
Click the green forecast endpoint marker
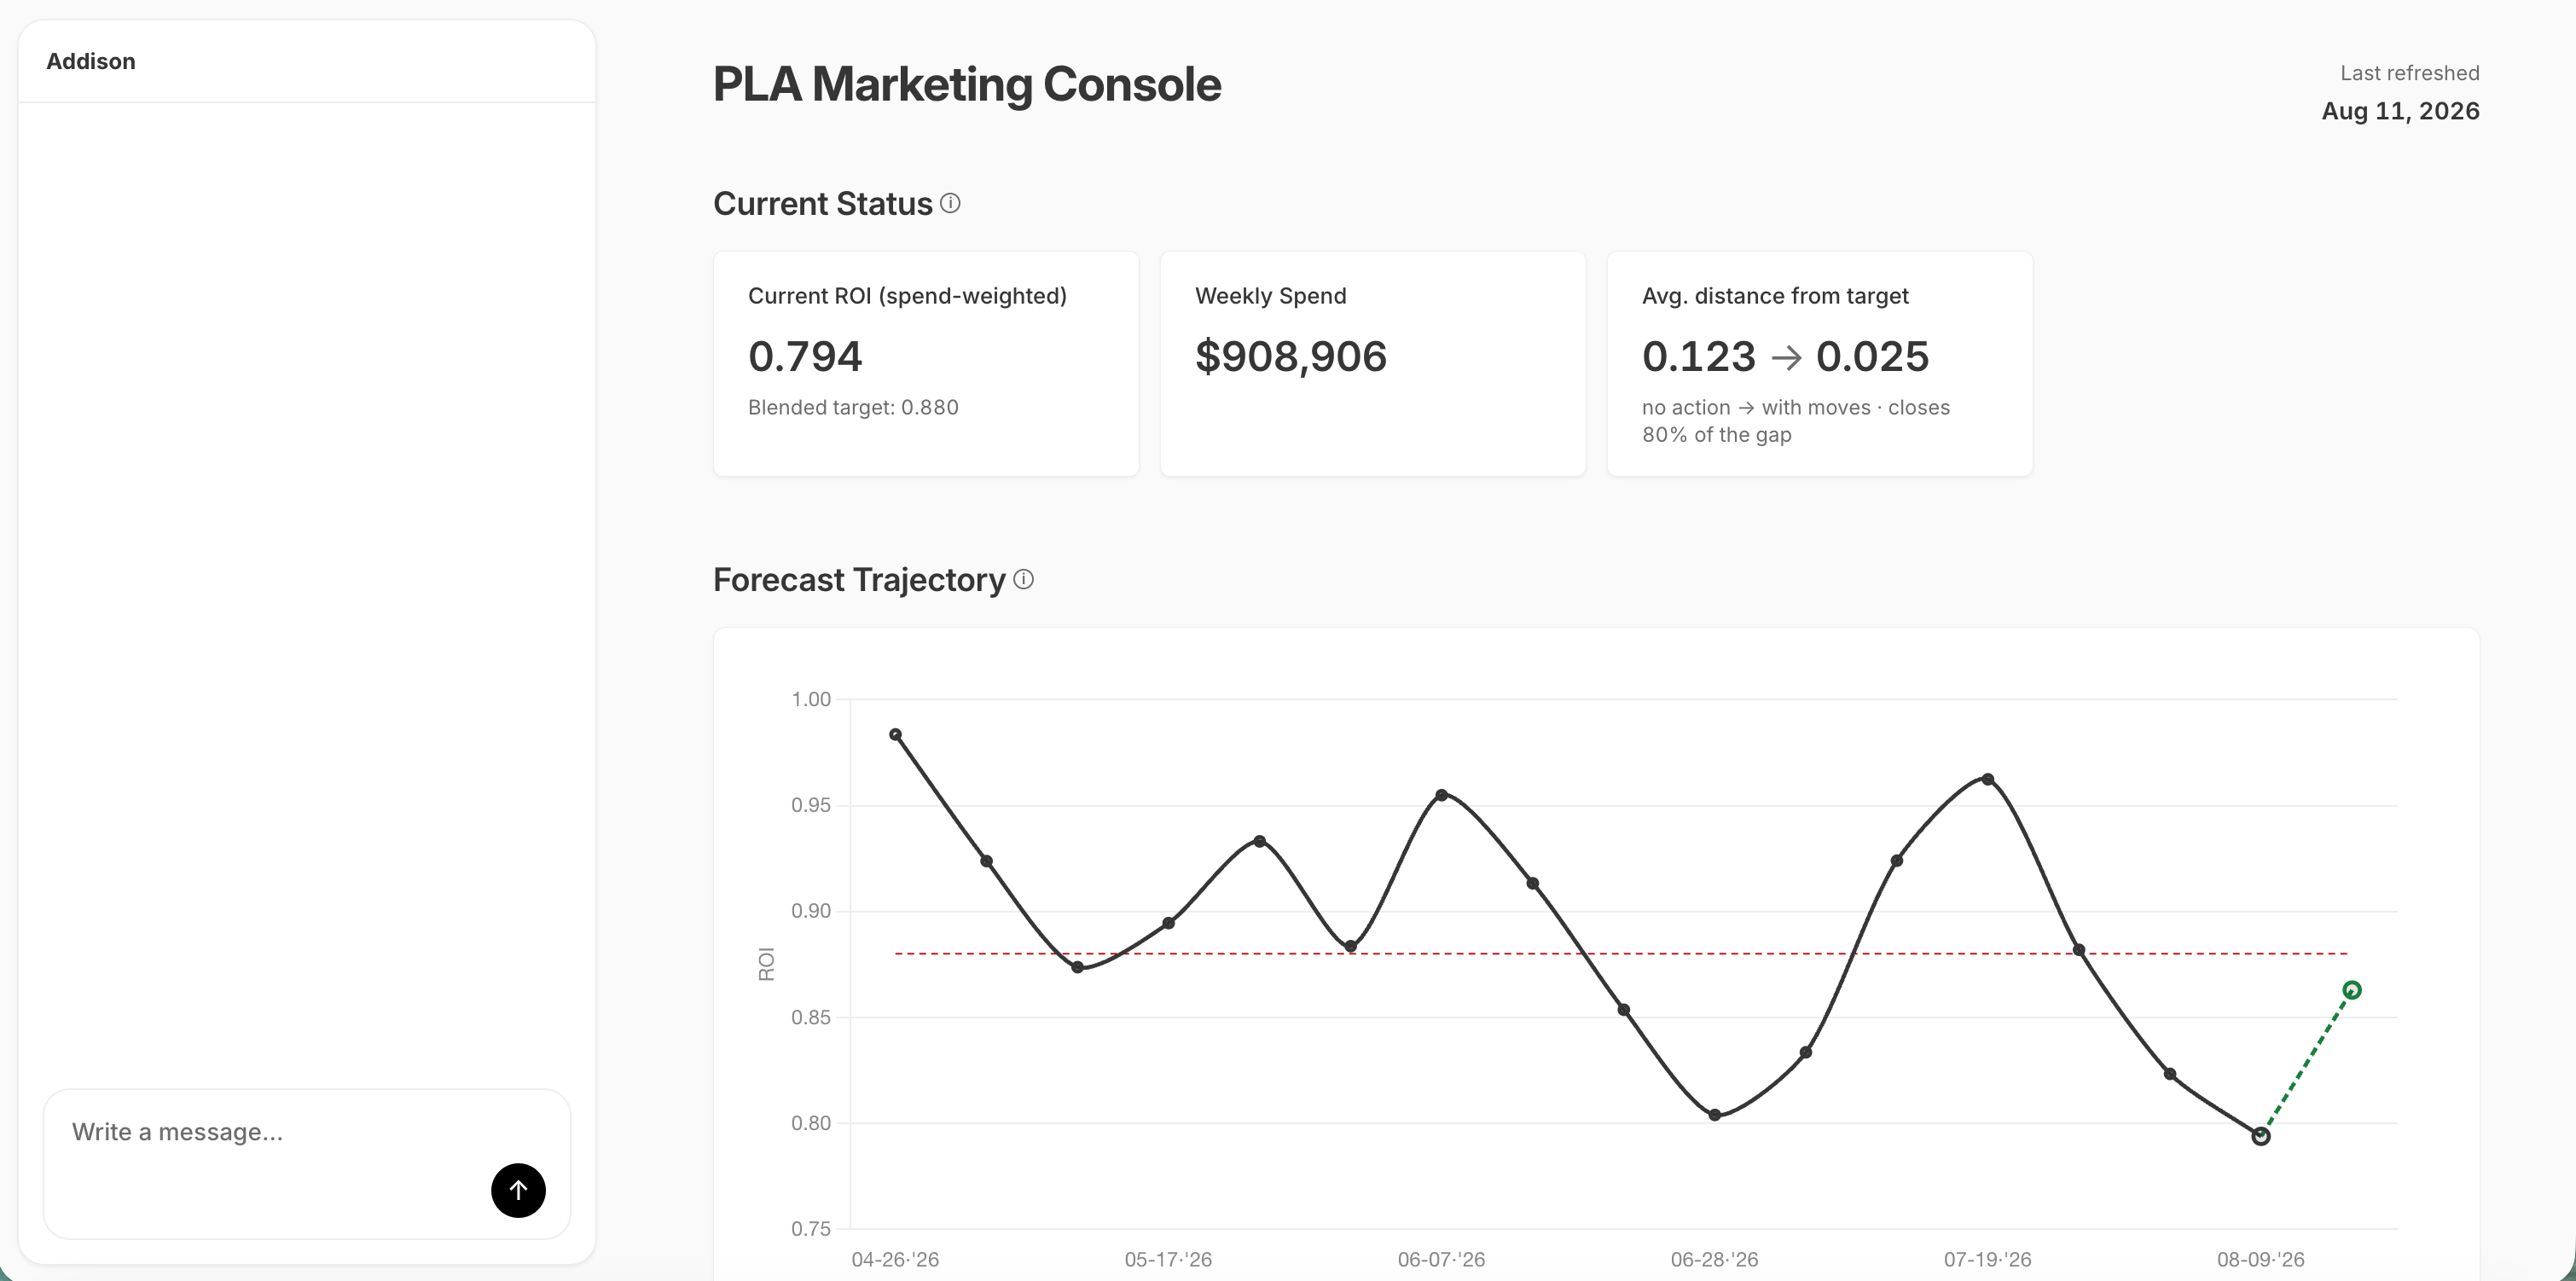pos(2352,990)
